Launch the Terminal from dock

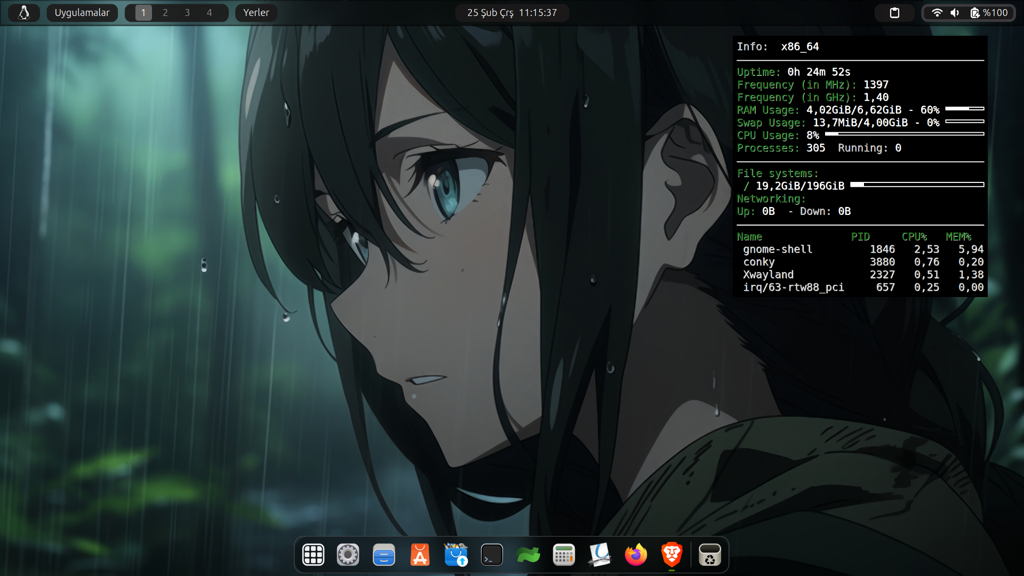(492, 555)
